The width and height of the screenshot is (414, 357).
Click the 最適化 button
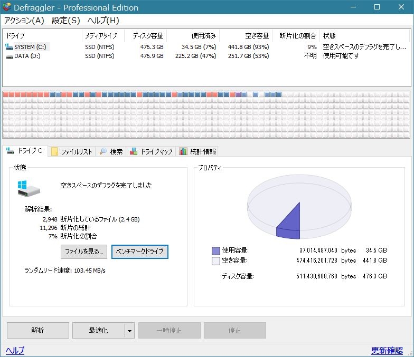[x=98, y=330]
